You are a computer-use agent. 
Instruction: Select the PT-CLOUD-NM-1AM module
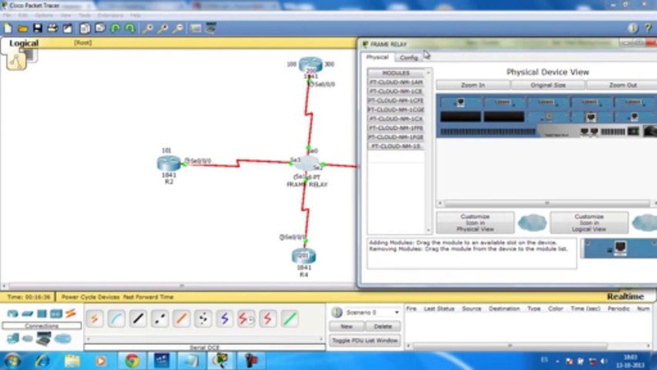pyautogui.click(x=396, y=82)
